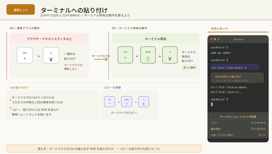The image size is (272, 154).
Task: Click the 重要ヒント badge
Action: pos(21,10)
